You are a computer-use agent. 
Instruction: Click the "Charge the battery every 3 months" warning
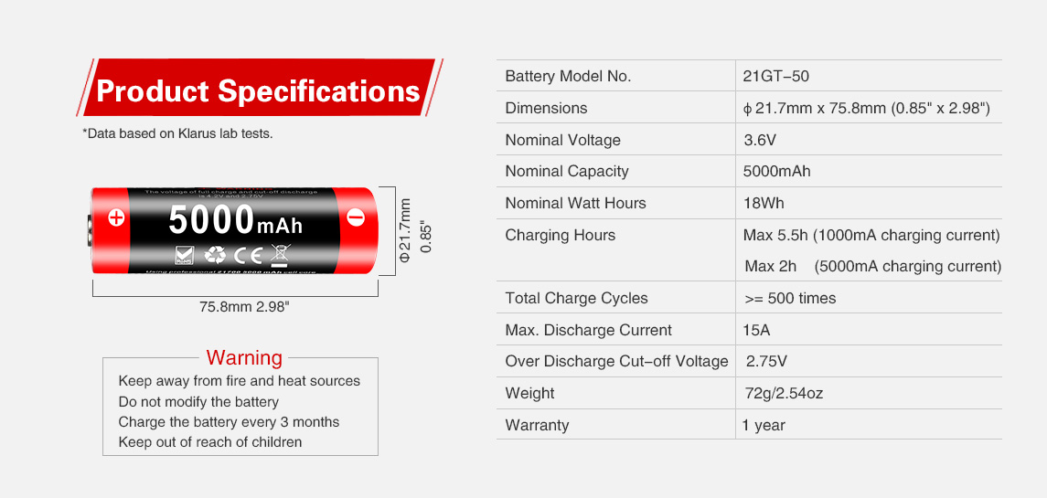point(229,422)
